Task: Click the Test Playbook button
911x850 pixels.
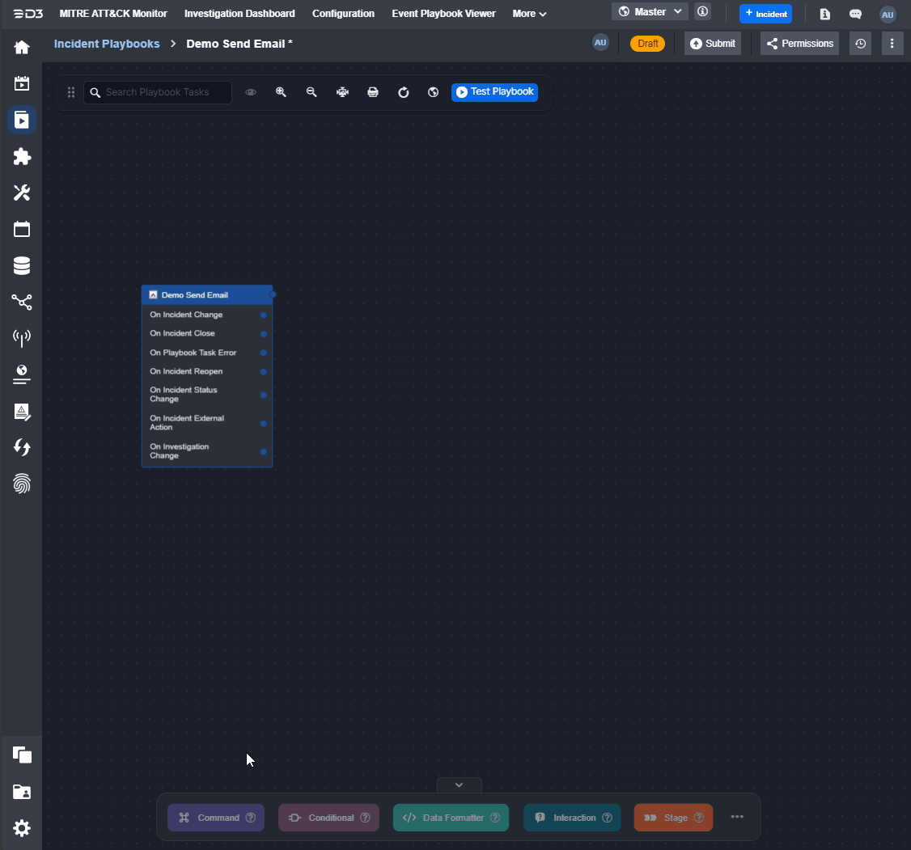Action: pyautogui.click(x=494, y=92)
